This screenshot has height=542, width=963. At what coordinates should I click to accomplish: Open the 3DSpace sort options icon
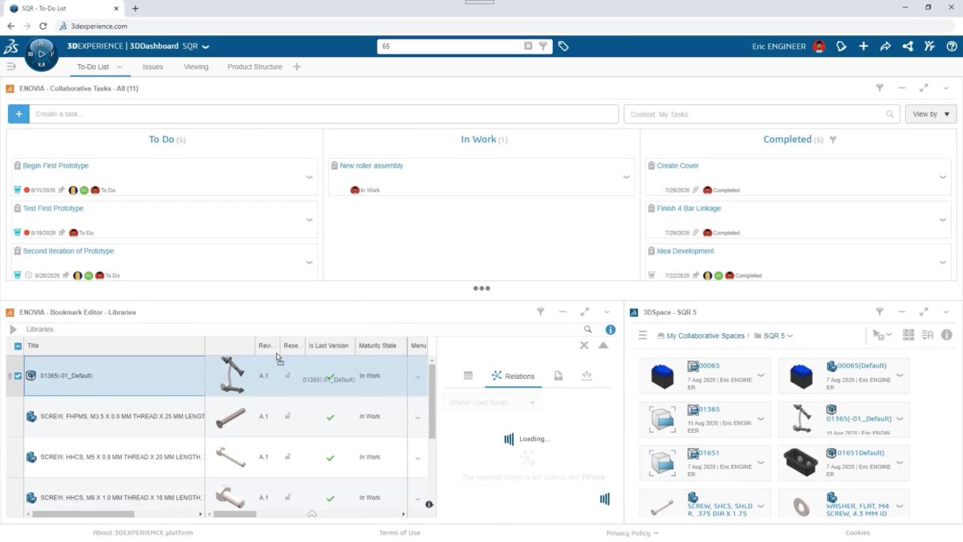tap(928, 335)
